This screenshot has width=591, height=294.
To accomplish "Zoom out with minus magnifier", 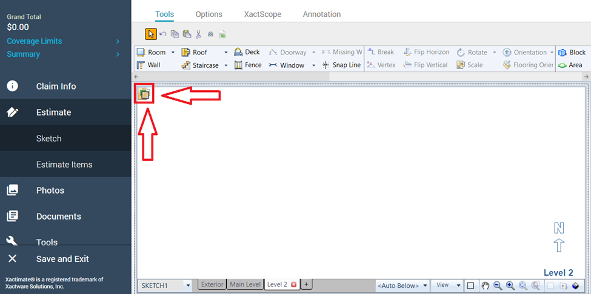I will (498, 286).
